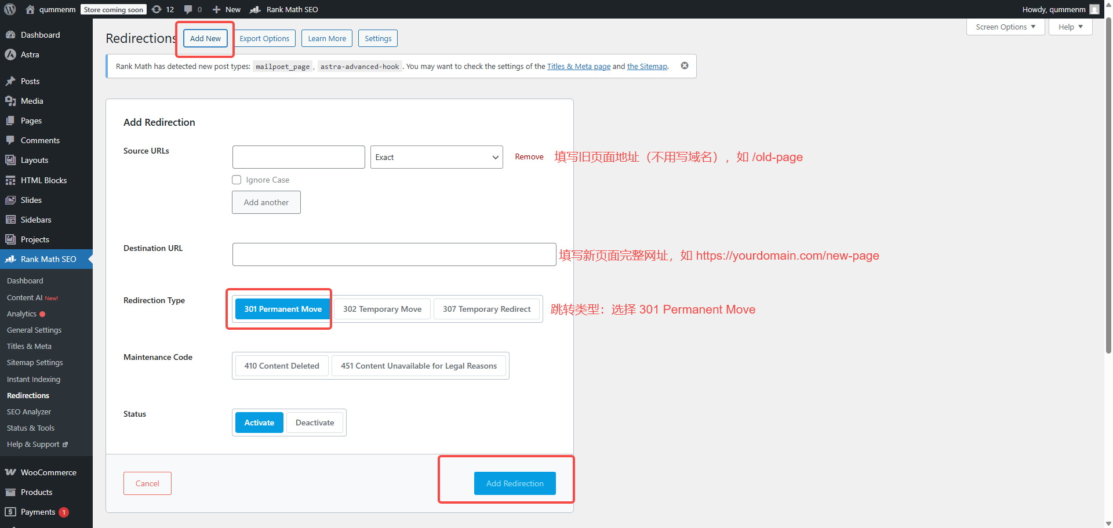Open comments bubble icon in admin bar
Image resolution: width=1113 pixels, height=528 pixels.
coord(188,9)
